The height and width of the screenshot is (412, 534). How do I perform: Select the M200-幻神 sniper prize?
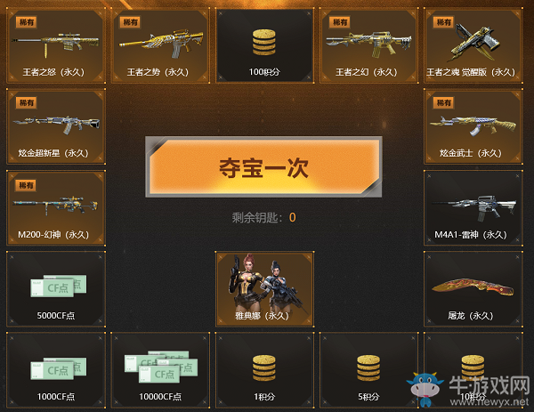coord(56,208)
